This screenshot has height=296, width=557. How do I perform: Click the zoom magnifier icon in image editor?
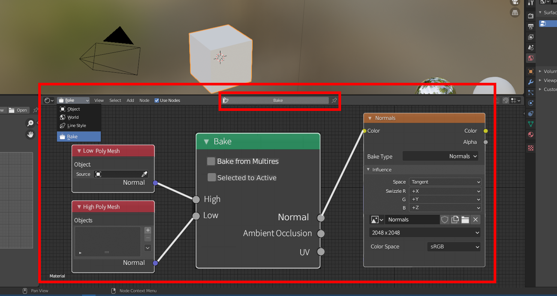click(30, 123)
